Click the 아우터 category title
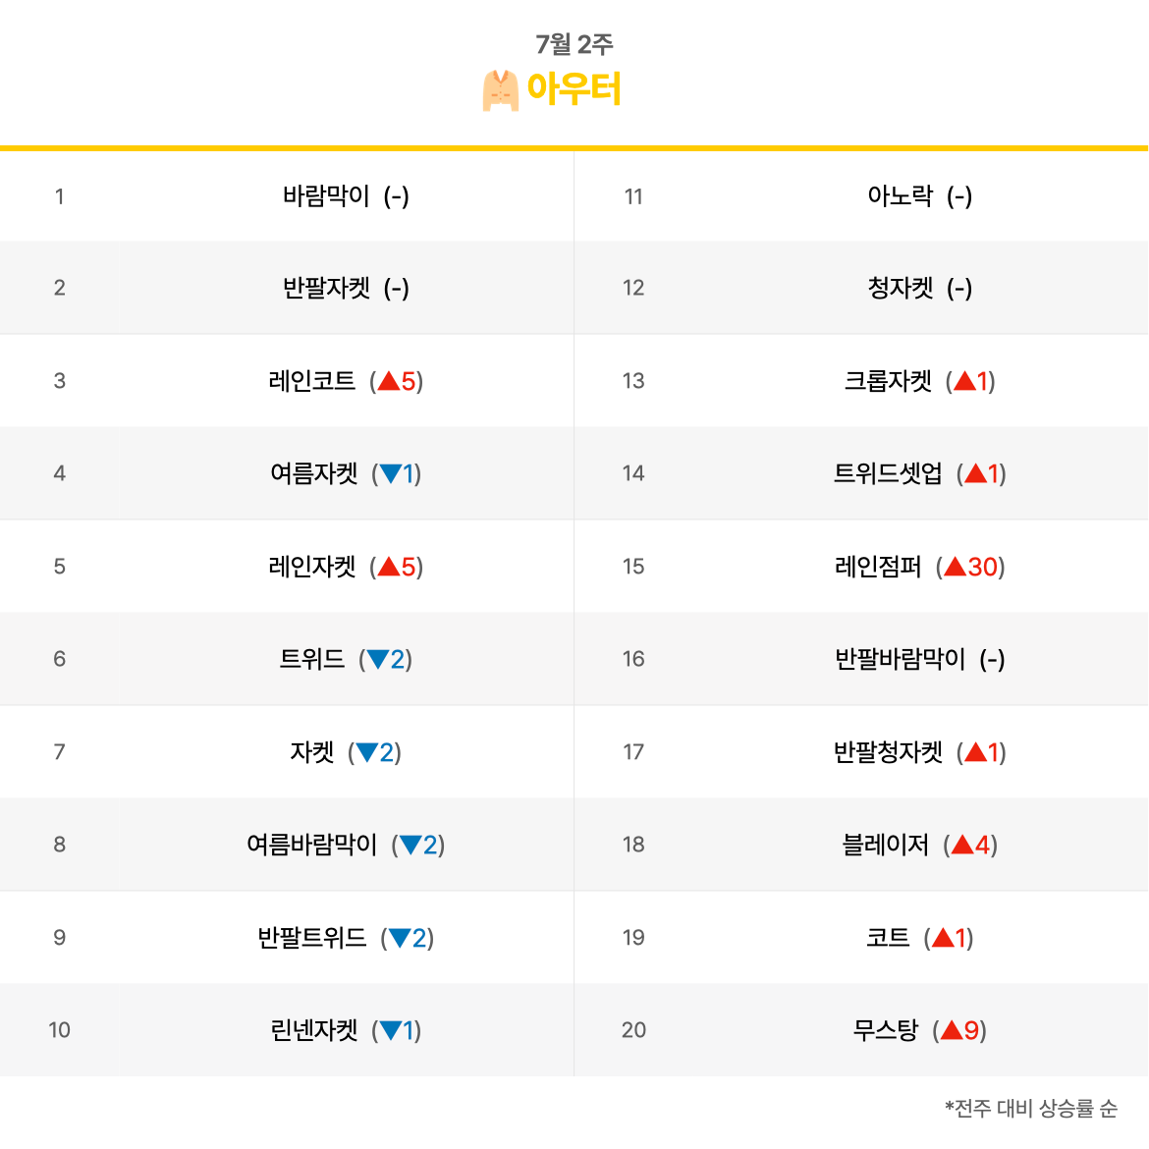Viewport: 1149px width, 1149px height. 574,88
